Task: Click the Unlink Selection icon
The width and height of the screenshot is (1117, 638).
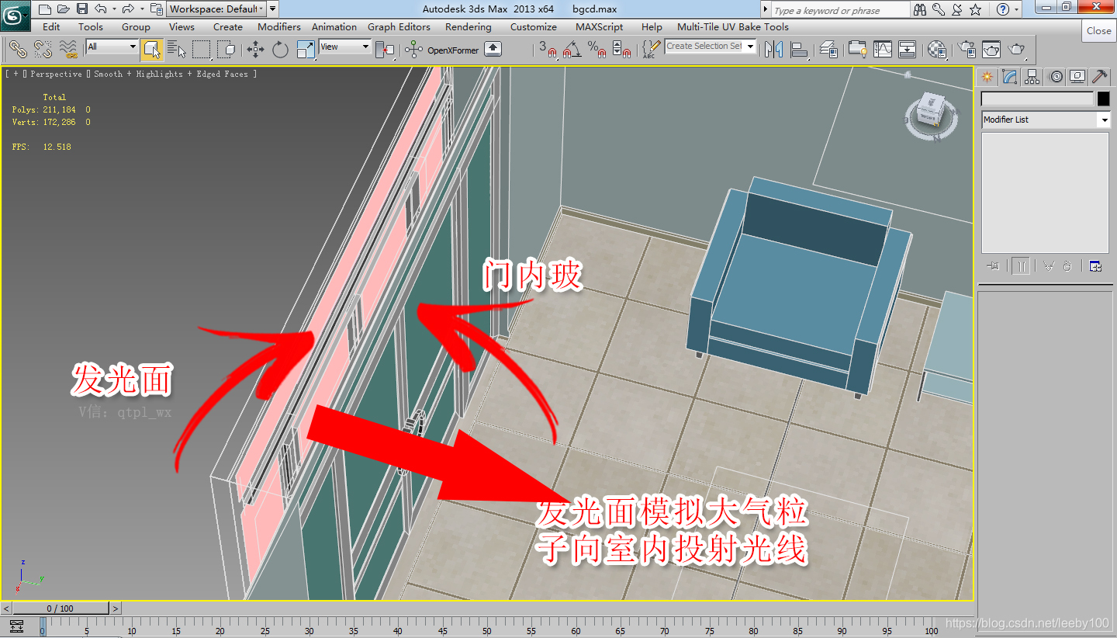Action: coord(43,50)
